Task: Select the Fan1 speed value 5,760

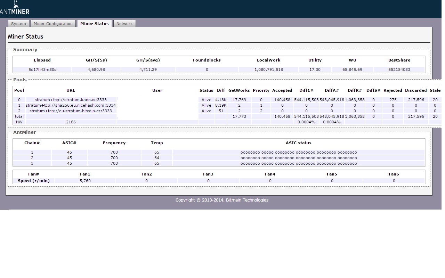Action: click(x=85, y=181)
